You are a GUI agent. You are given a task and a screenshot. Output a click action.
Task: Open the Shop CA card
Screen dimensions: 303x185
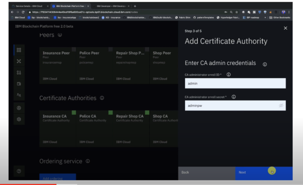point(164,129)
